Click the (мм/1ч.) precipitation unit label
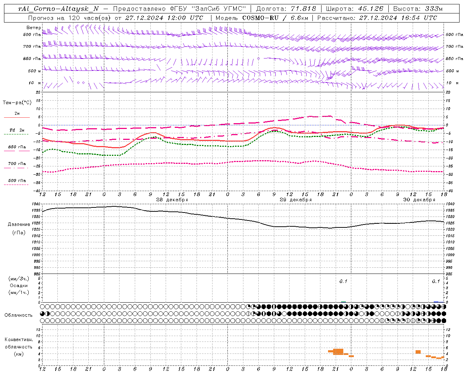Screen dimensions: 465x372 [x=19, y=292]
